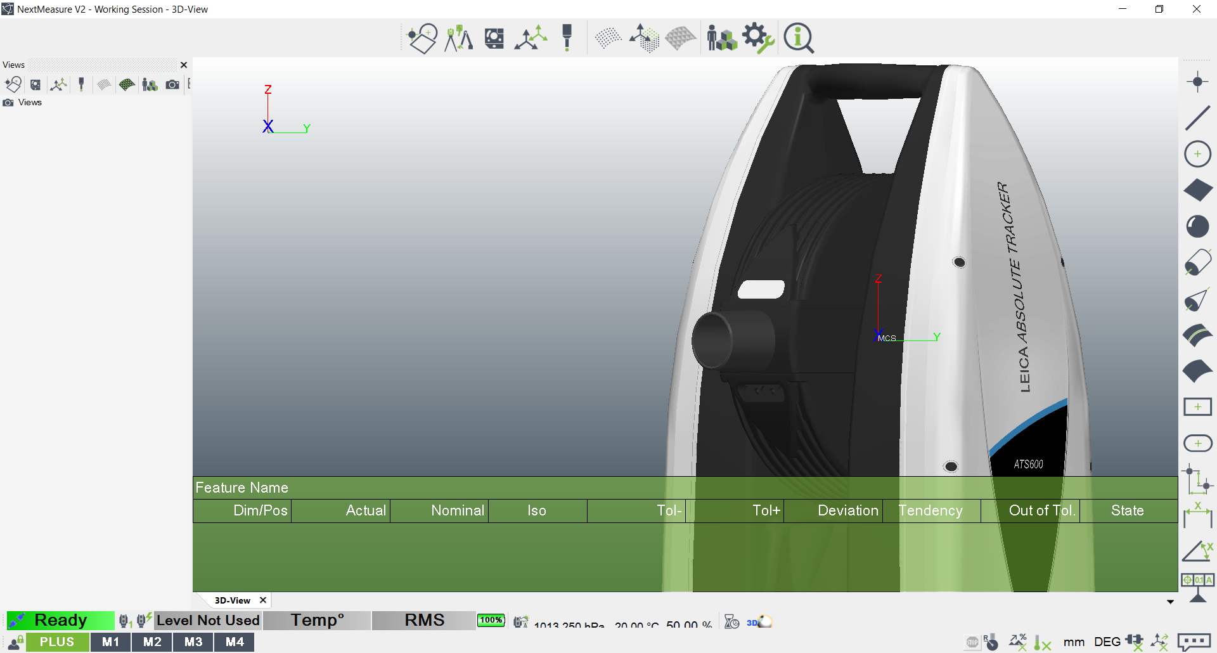Select the sphere feature tool
This screenshot has width=1217, height=653.
click(x=1197, y=226)
